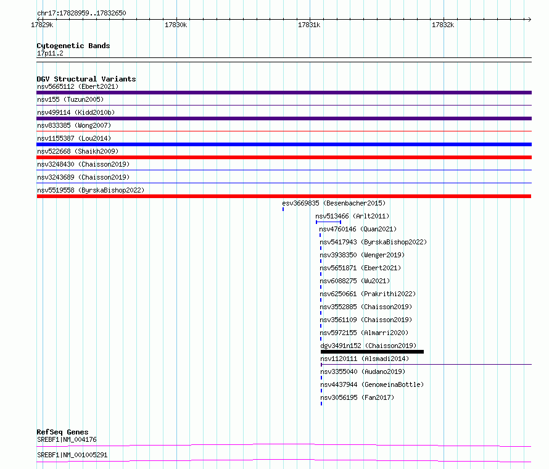Click nsv513466 (Arlt2011) label
The width and height of the screenshot is (549, 469).
352,216
